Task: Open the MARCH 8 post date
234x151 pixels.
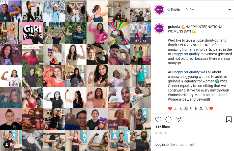Action: [x=161, y=133]
